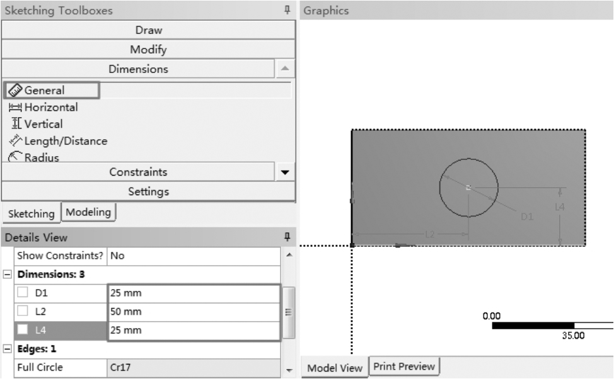
Task: Choose the Horizontal dimension tool icon
Action: pyautogui.click(x=16, y=108)
